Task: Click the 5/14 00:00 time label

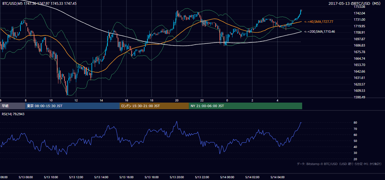Action: [227, 177]
